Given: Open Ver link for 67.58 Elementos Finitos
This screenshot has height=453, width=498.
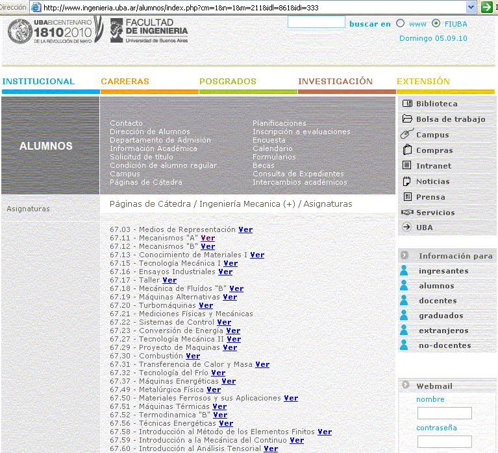Looking at the screenshot, I should click(325, 432).
